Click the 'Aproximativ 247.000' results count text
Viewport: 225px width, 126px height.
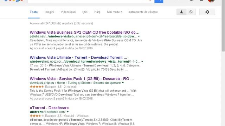tap(61, 23)
